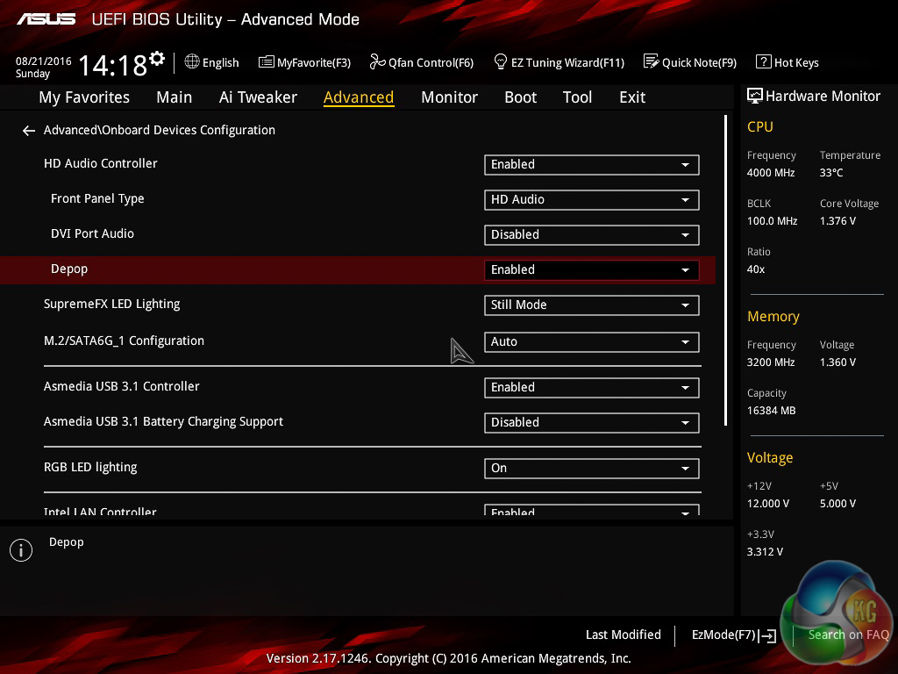Switch to the Tool tab

(577, 97)
